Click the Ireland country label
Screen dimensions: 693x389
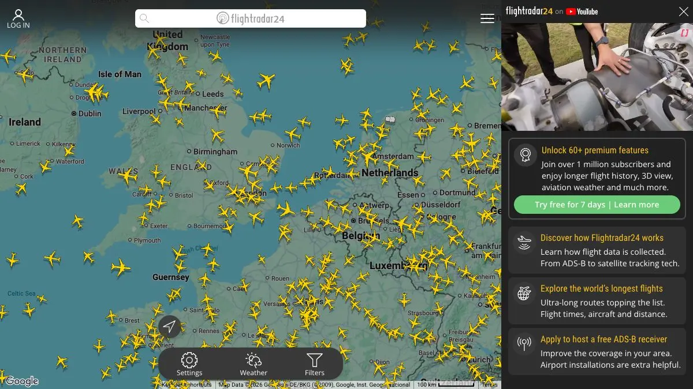[25, 122]
